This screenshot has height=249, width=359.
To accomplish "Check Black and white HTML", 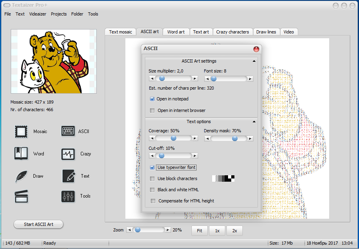I will tap(152, 190).
